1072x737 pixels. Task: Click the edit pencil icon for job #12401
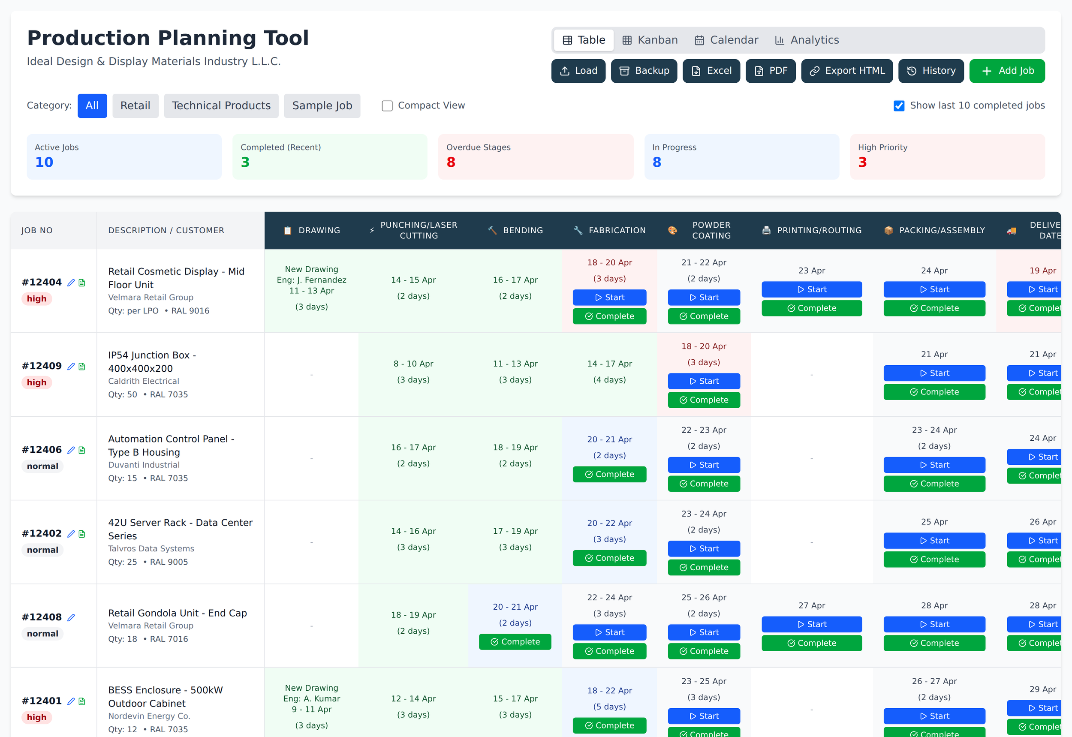(72, 701)
